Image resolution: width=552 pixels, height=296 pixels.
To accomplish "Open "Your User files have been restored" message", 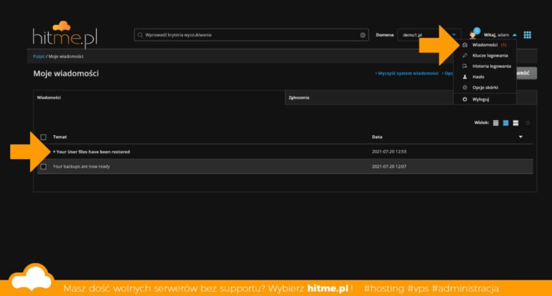I will click(93, 152).
